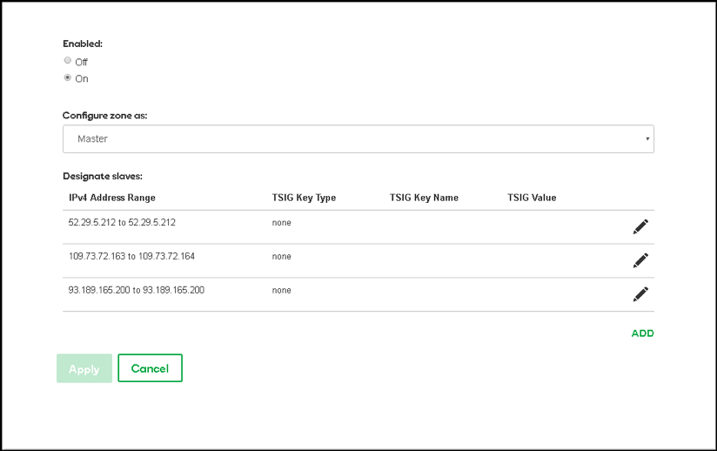Select the Off radio button under Enabled

(68, 60)
